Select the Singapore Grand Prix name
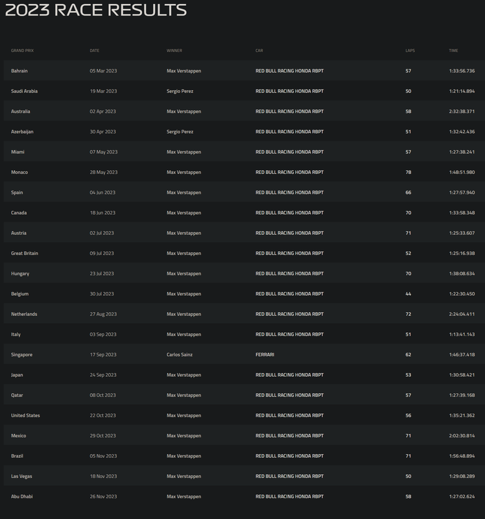 (21, 355)
